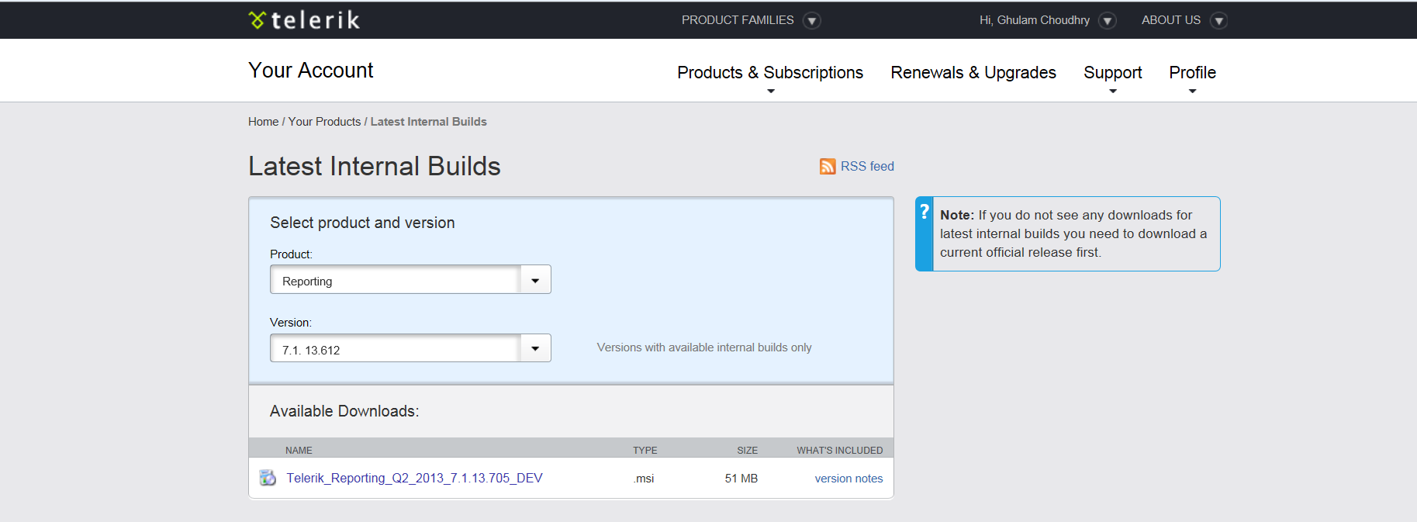
Task: Expand the Support menu
Action: 1112,73
